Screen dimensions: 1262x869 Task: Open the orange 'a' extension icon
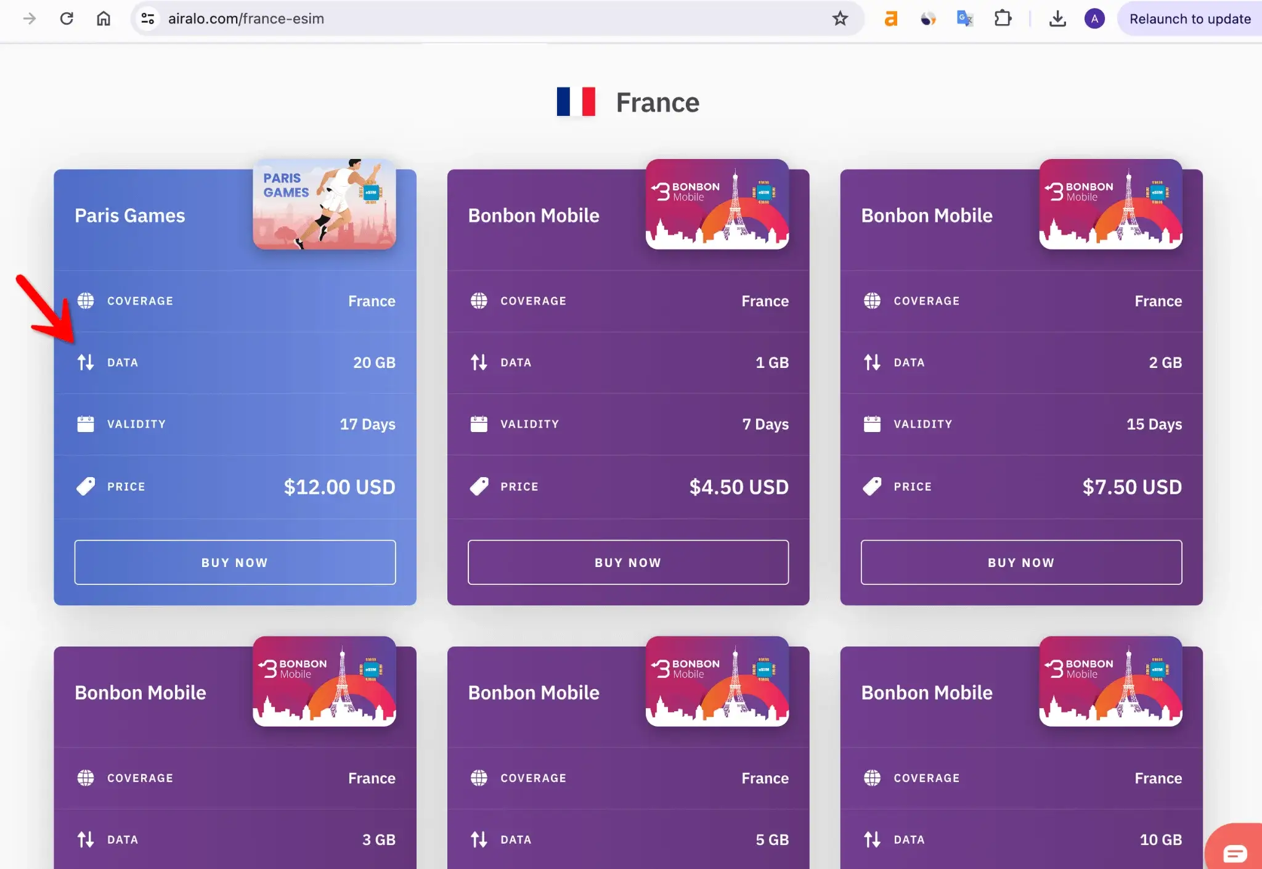point(890,18)
